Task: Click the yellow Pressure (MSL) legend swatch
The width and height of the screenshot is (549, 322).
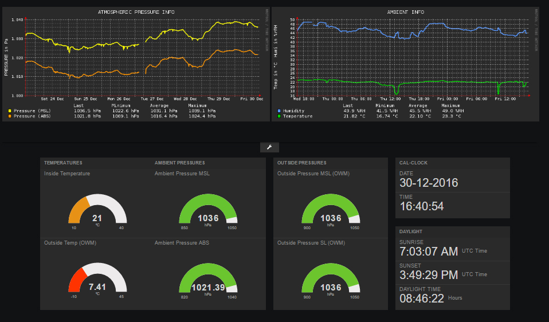Action: click(x=10, y=111)
